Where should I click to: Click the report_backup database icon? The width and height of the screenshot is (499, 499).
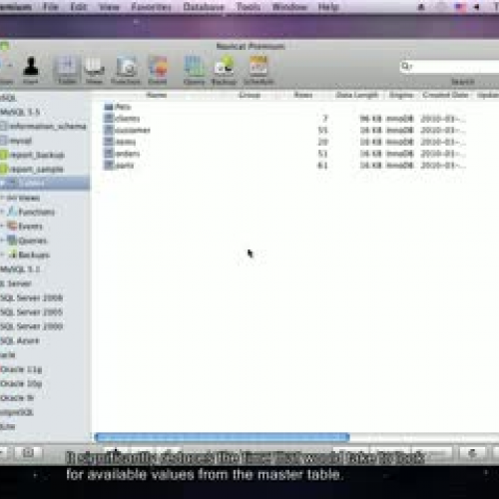click(4, 155)
